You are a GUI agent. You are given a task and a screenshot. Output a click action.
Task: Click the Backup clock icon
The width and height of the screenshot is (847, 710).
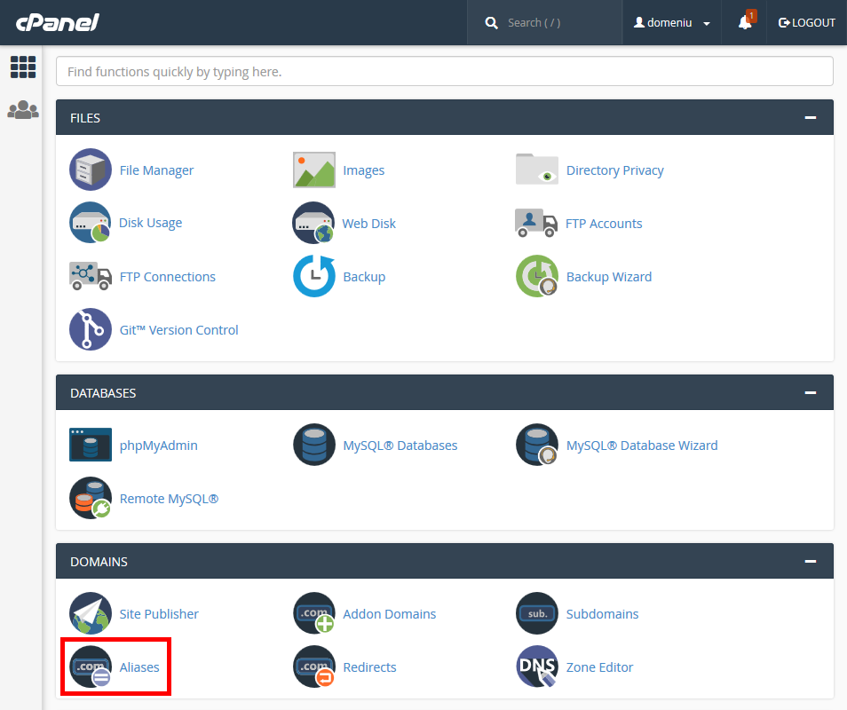[x=313, y=276]
